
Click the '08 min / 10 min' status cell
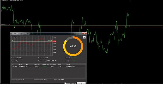[x=70, y=66]
